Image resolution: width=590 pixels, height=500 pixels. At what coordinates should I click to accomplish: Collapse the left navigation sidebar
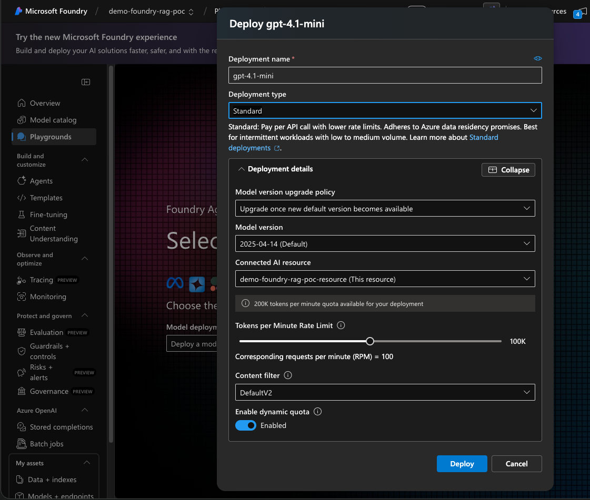pyautogui.click(x=85, y=82)
